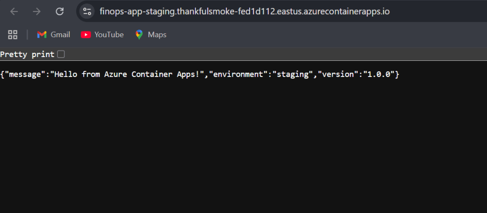
Task: Click the Forward navigation arrow
Action: pyautogui.click(x=37, y=11)
